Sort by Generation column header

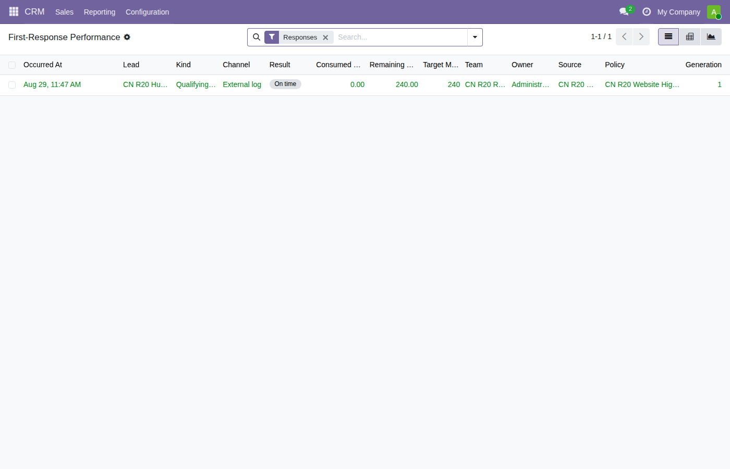(x=703, y=65)
